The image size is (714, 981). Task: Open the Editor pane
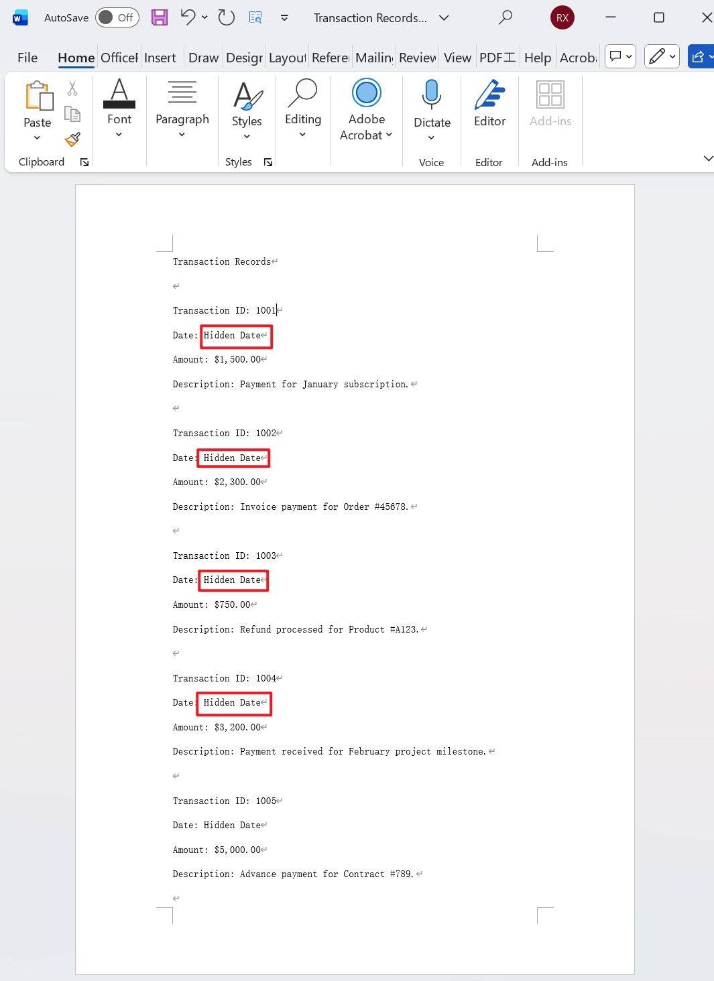click(x=490, y=103)
